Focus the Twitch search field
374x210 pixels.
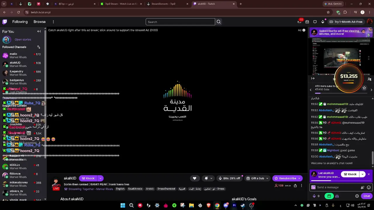tap(180, 22)
